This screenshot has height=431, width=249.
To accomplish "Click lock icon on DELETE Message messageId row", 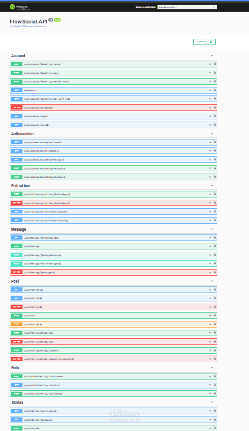I will click(x=215, y=272).
